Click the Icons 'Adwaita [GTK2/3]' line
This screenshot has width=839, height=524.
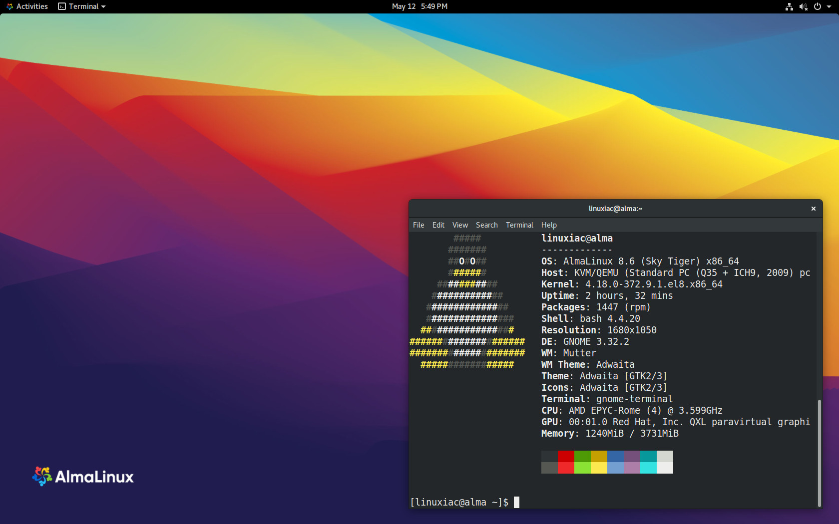coord(604,388)
